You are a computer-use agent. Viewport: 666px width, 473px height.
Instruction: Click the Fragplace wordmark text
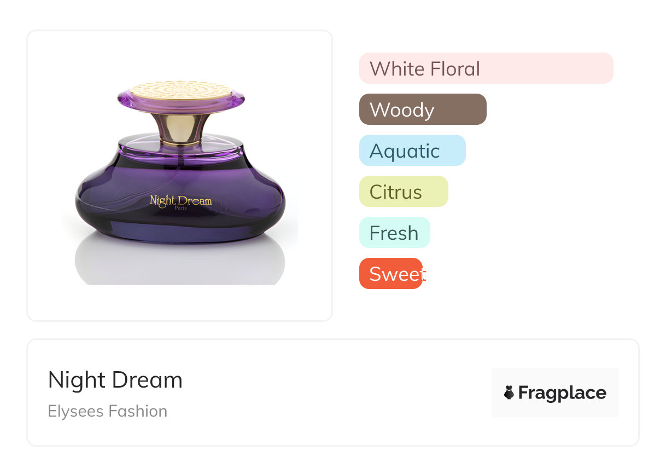(x=562, y=393)
